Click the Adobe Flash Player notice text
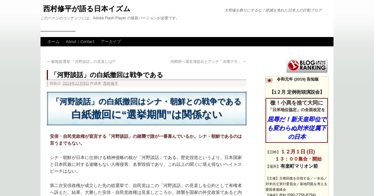 (x=110, y=18)
